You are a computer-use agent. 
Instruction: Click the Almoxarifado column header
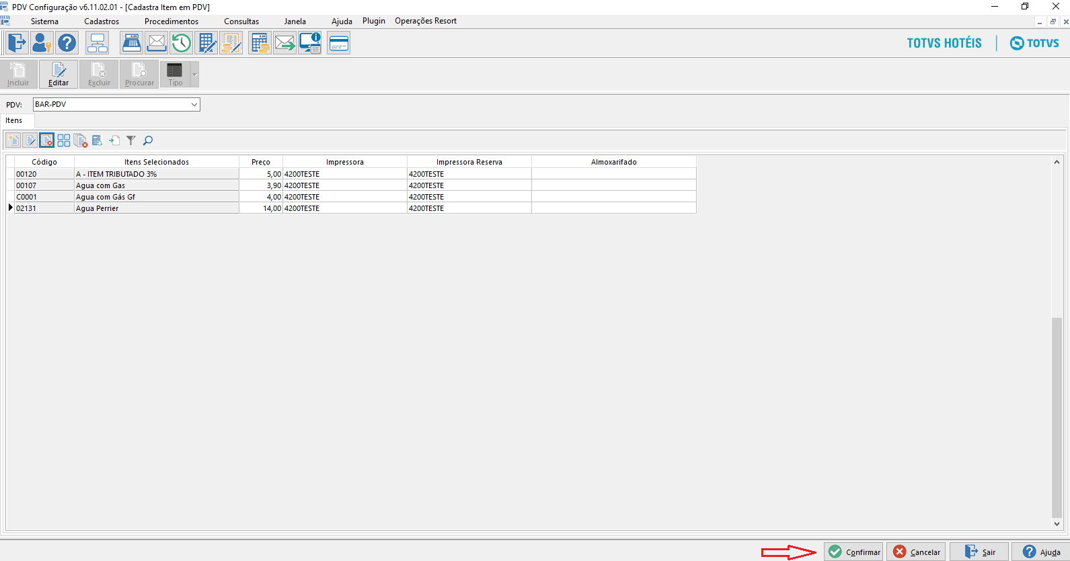(x=614, y=162)
